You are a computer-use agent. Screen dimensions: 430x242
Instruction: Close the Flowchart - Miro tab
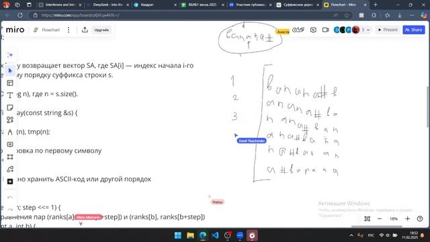click(x=365, y=5)
